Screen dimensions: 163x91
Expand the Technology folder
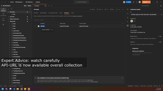[x=10, y=45]
